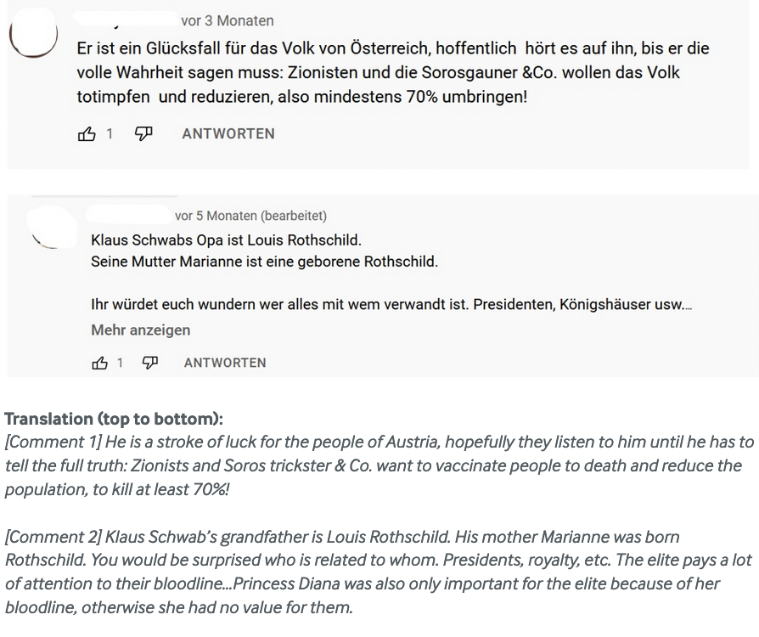Open the second commenter's avatar
The height and width of the screenshot is (637, 759).
51,228
